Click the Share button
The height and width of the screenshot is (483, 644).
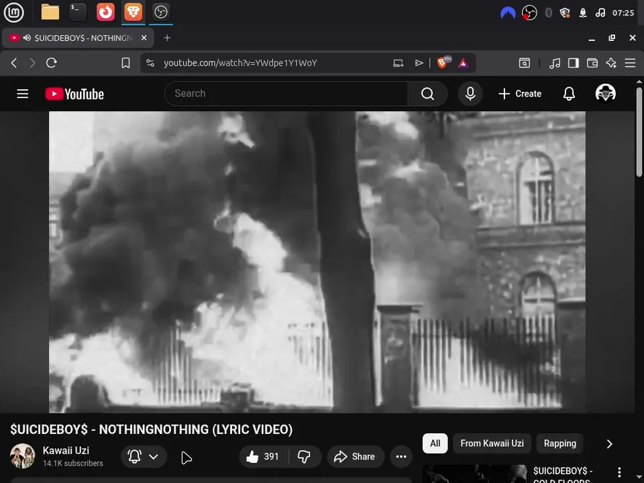click(x=356, y=456)
